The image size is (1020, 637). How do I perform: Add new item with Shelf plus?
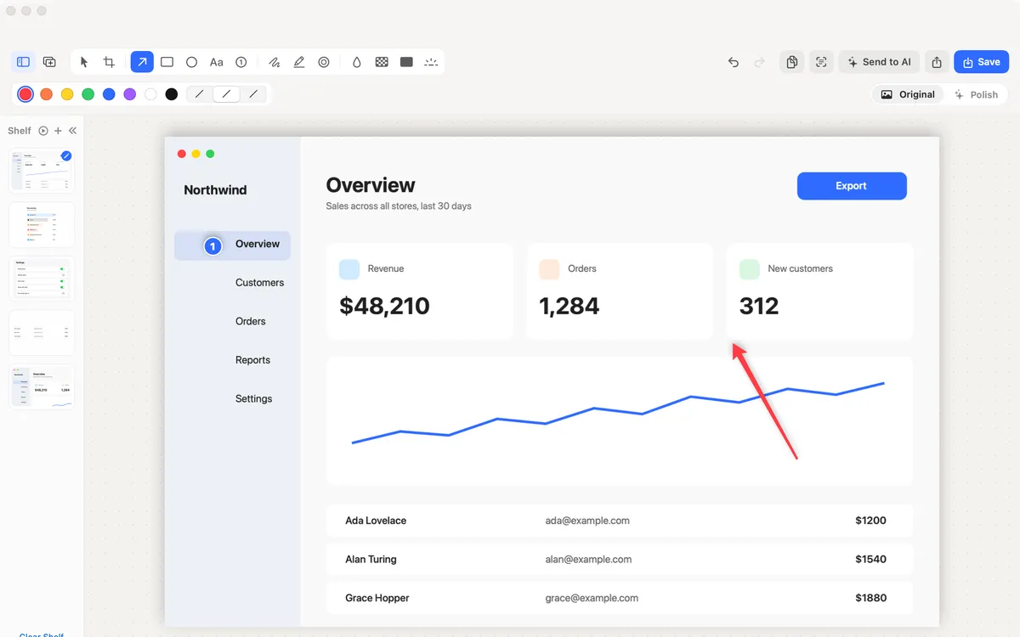(58, 131)
